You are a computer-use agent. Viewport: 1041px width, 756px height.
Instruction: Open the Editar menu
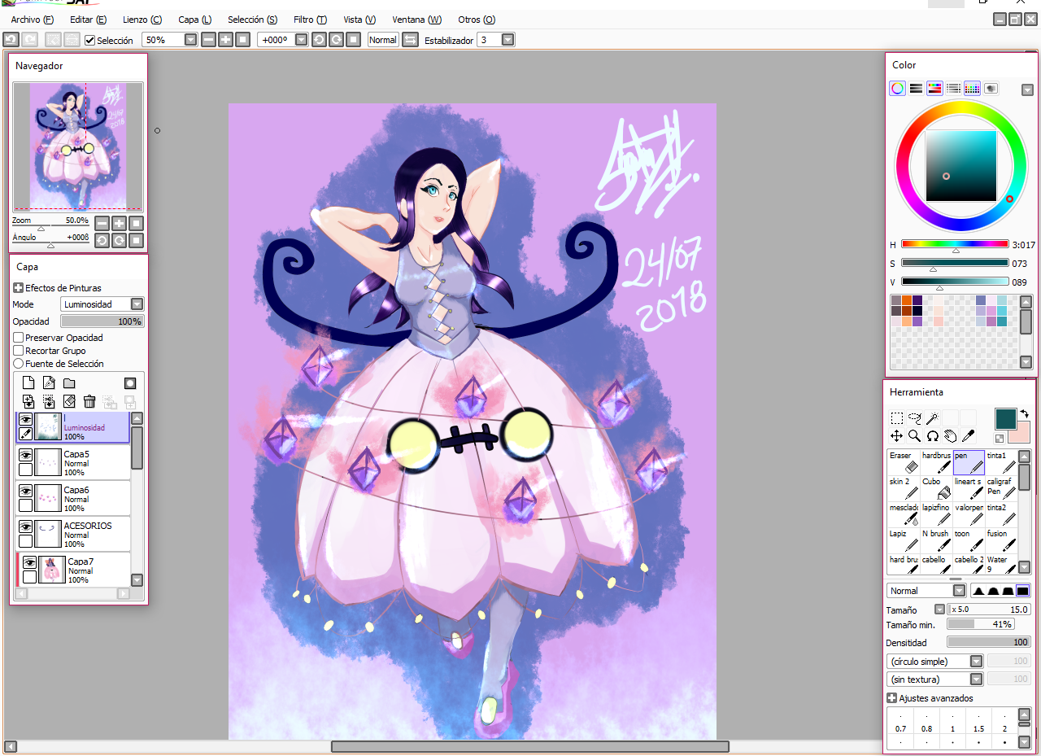(88, 20)
